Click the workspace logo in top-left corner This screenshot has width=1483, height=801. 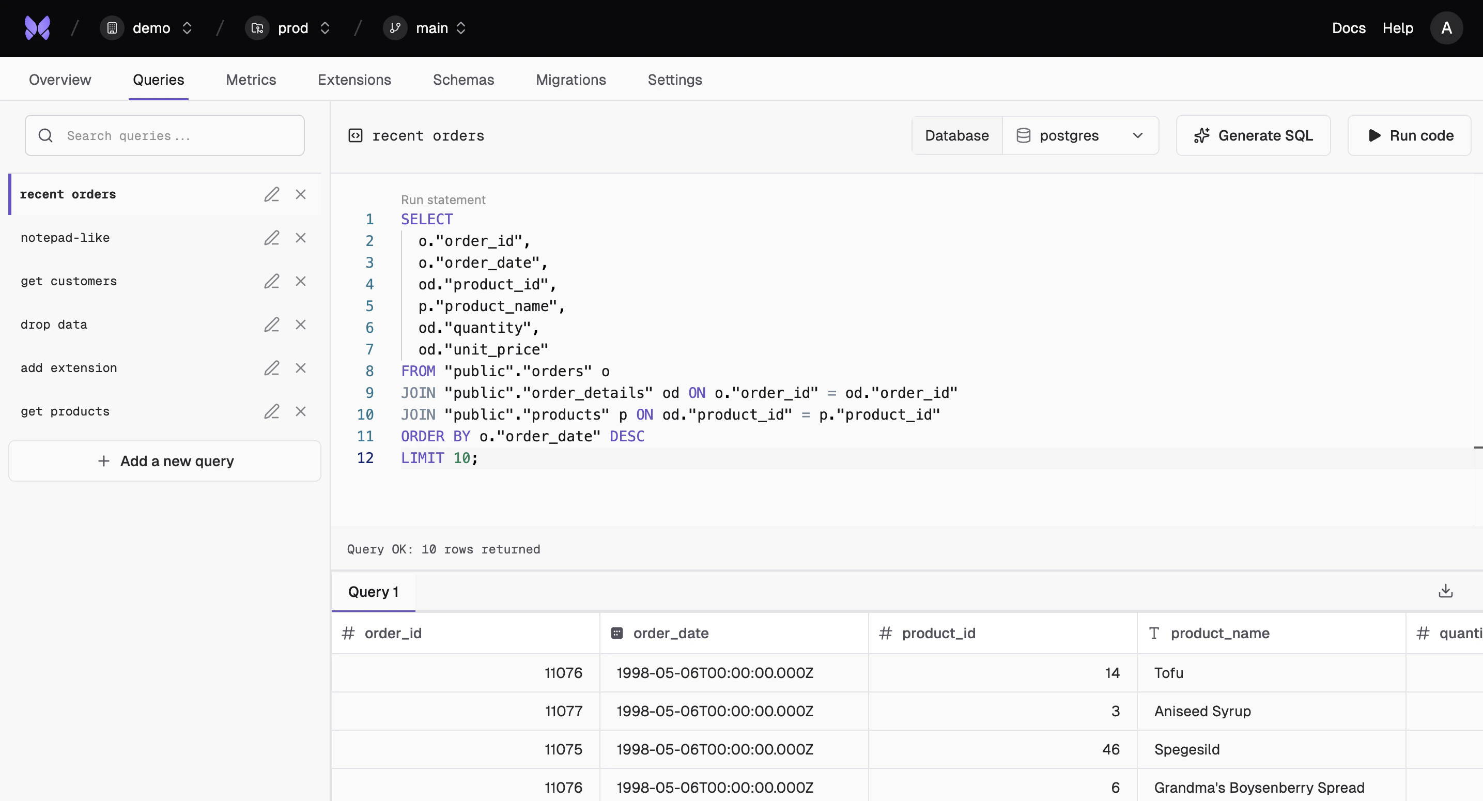point(36,27)
